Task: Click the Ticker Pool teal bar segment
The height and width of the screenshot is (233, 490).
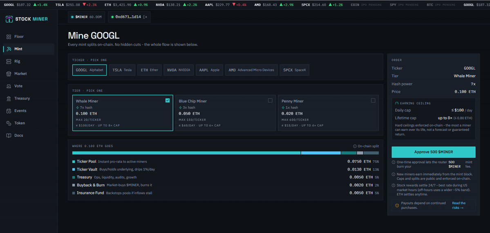Action: point(186,153)
